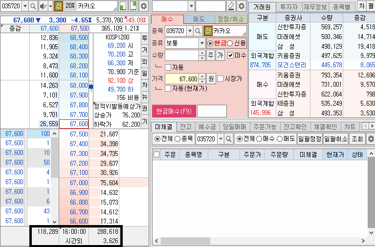Switch to the 매수 buy tab

pyautogui.click(x=167, y=19)
